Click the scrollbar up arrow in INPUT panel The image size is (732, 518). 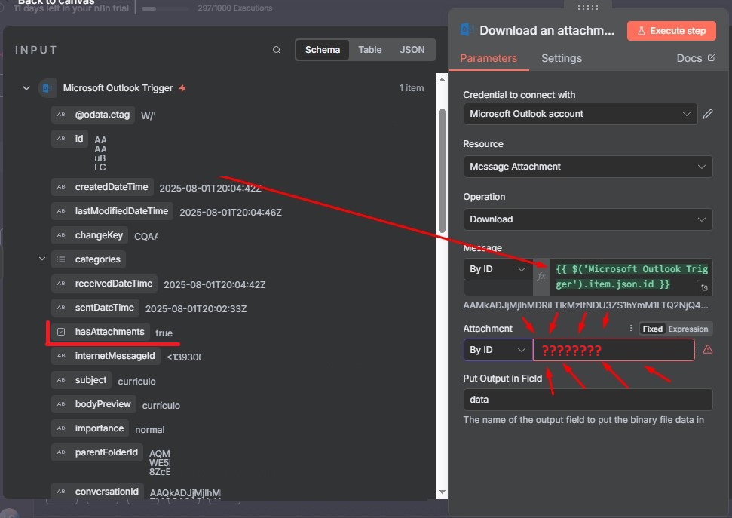pos(442,80)
